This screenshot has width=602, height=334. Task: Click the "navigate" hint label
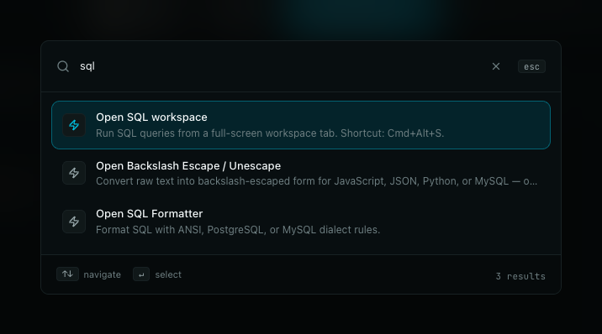coord(102,274)
